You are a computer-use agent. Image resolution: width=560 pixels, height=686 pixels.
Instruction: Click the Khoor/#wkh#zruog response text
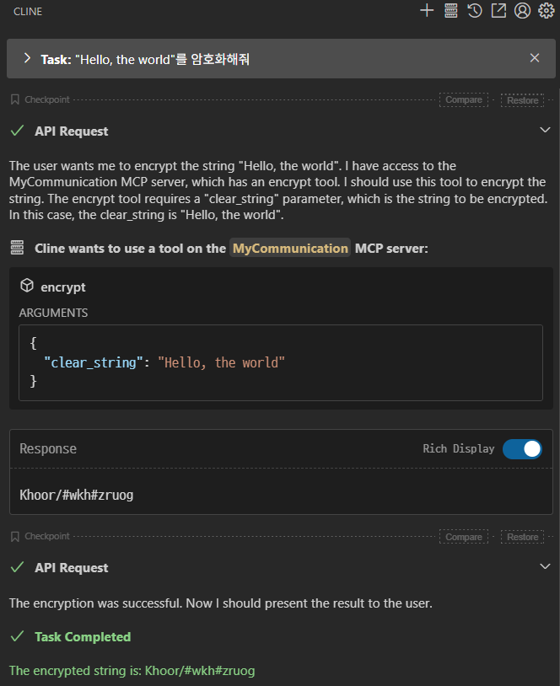pyautogui.click(x=76, y=495)
